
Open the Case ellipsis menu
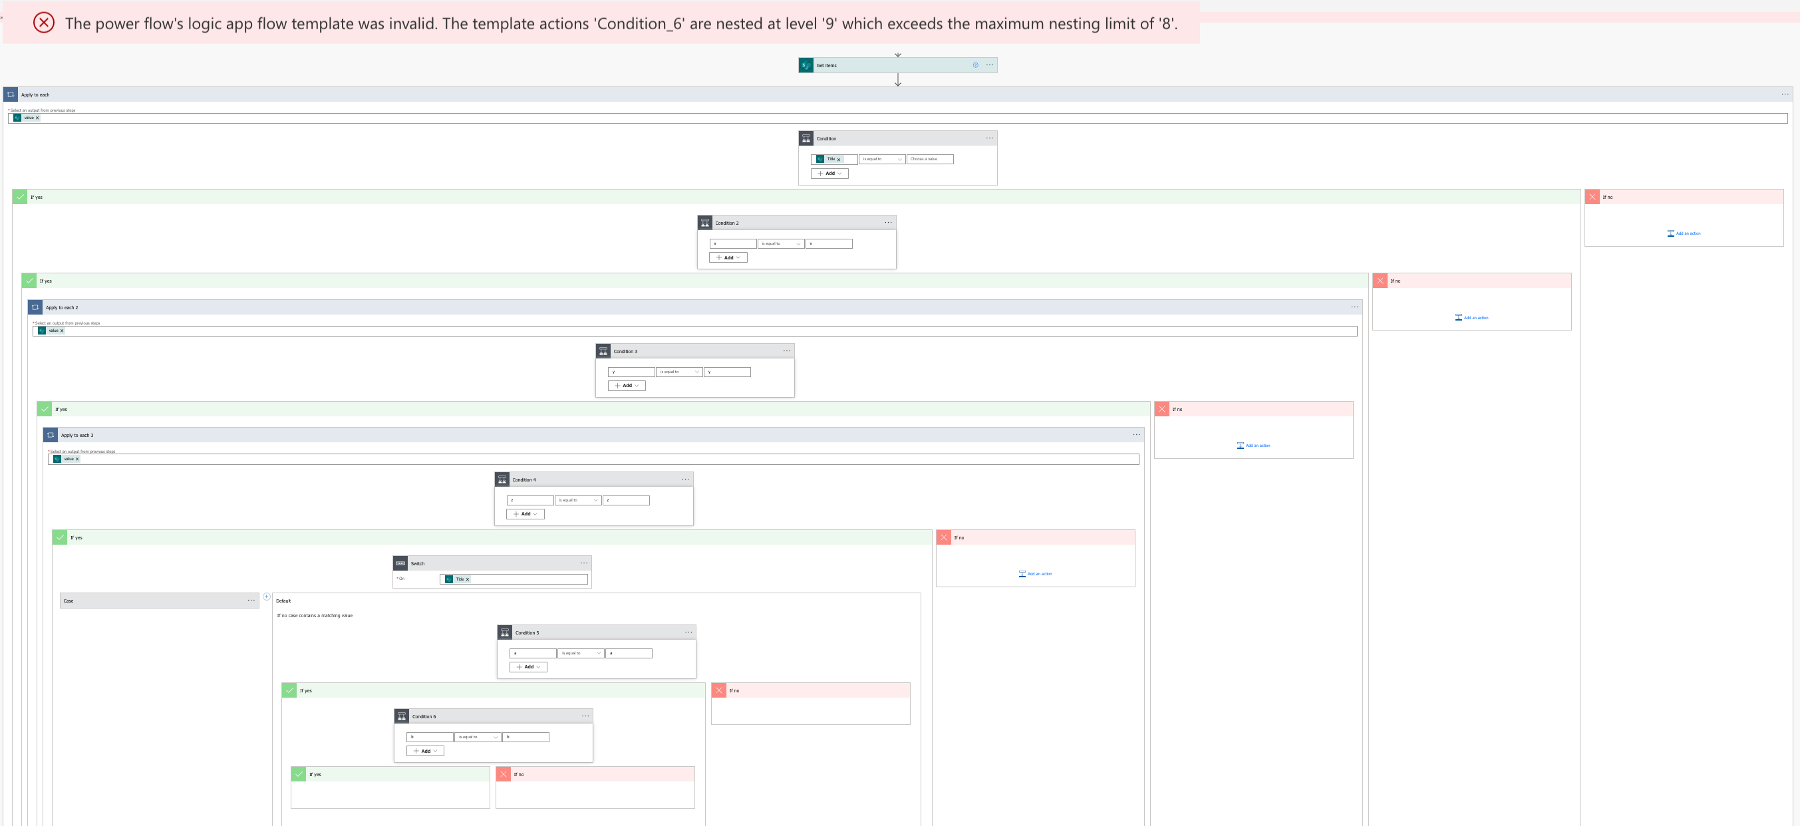(x=251, y=601)
